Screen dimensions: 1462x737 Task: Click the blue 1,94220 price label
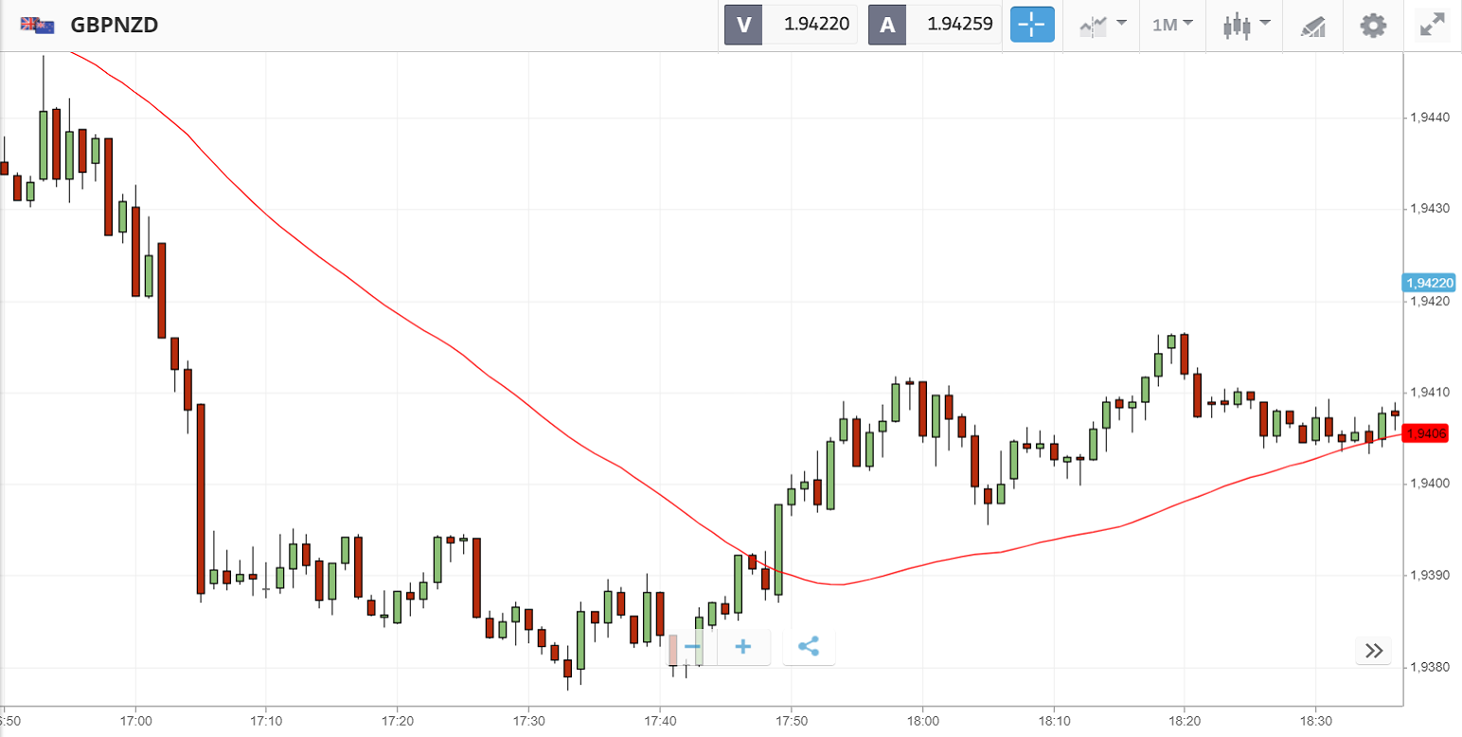[1429, 283]
